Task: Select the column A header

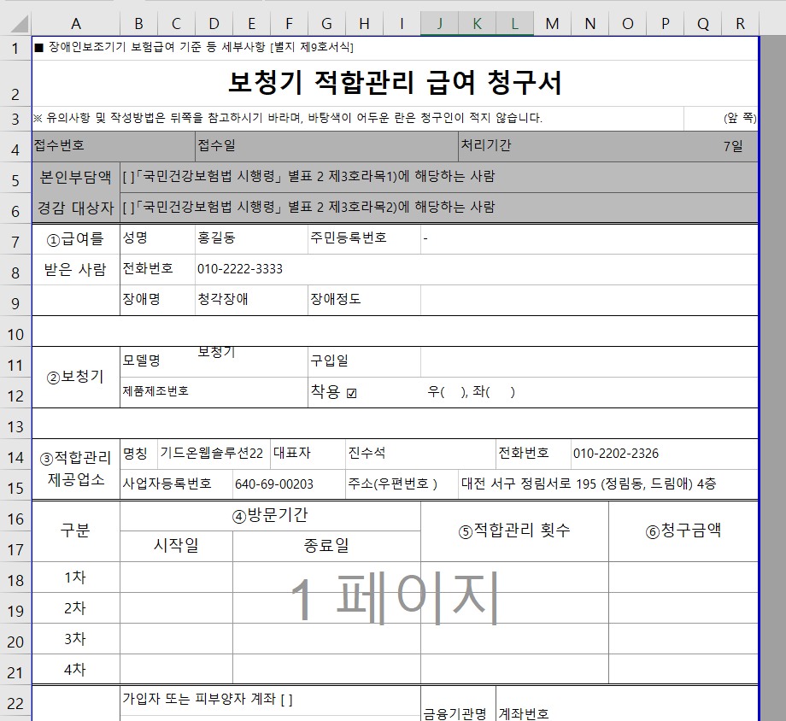Action: pos(75,23)
